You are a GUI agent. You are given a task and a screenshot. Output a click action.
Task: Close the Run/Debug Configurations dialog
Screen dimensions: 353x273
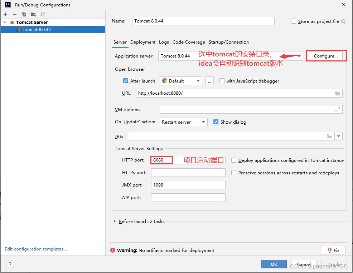344,5
